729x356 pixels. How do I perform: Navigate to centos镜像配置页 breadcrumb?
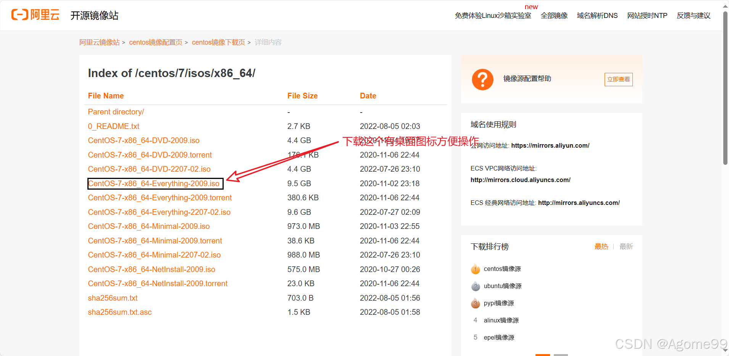coord(155,42)
